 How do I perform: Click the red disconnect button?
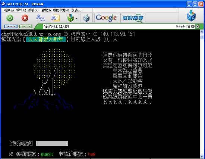point(25,18)
